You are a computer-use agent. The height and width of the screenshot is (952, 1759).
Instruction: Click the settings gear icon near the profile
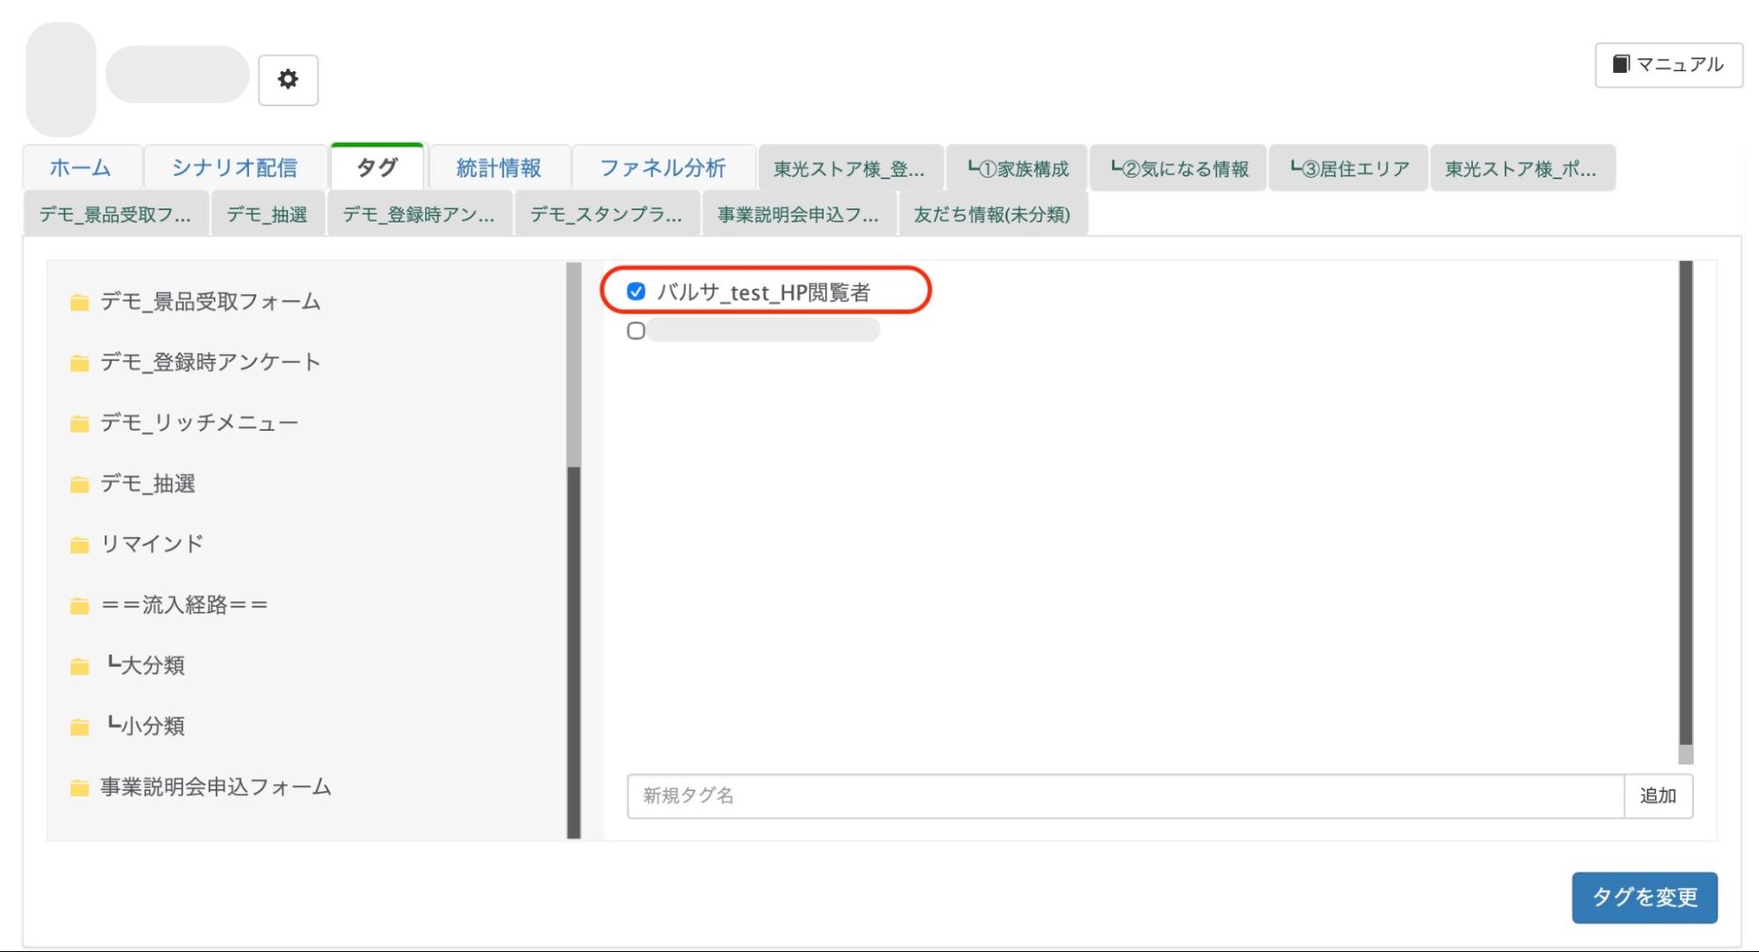[x=288, y=79]
